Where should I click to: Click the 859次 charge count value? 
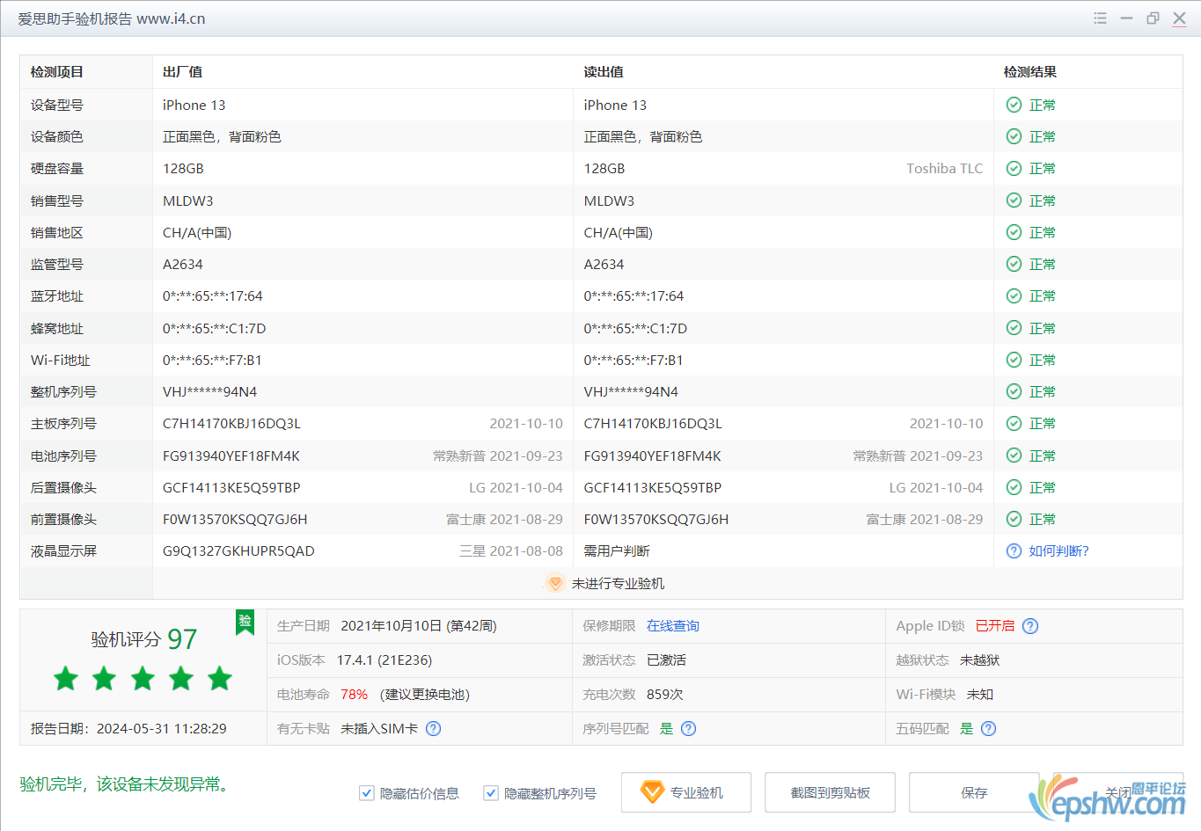click(x=665, y=695)
